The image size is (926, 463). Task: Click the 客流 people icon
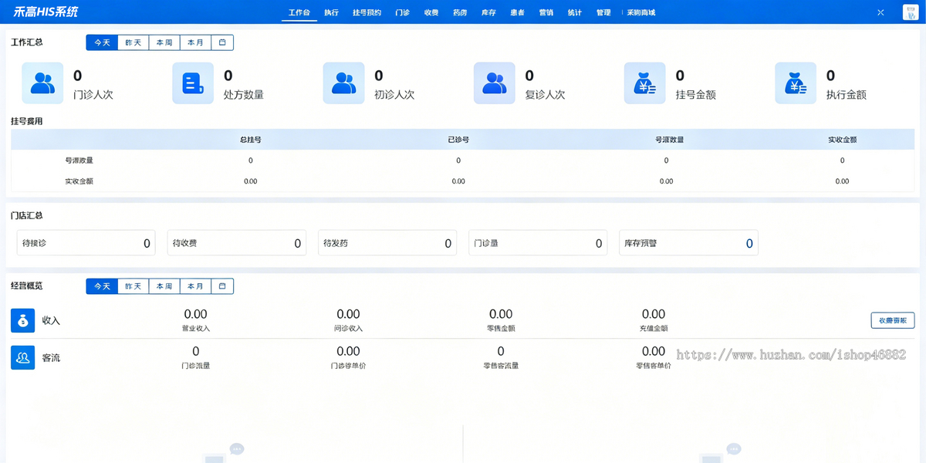click(23, 357)
